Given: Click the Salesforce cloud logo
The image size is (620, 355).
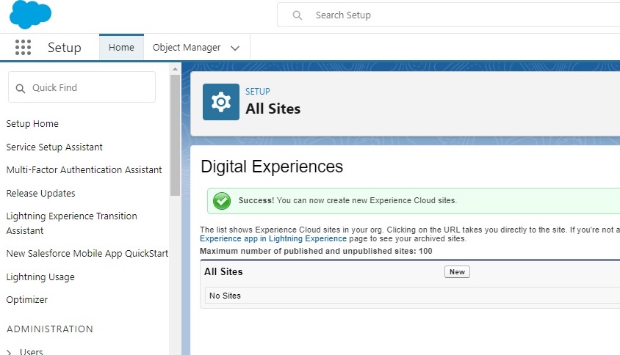Looking at the screenshot, I should coord(30,15).
